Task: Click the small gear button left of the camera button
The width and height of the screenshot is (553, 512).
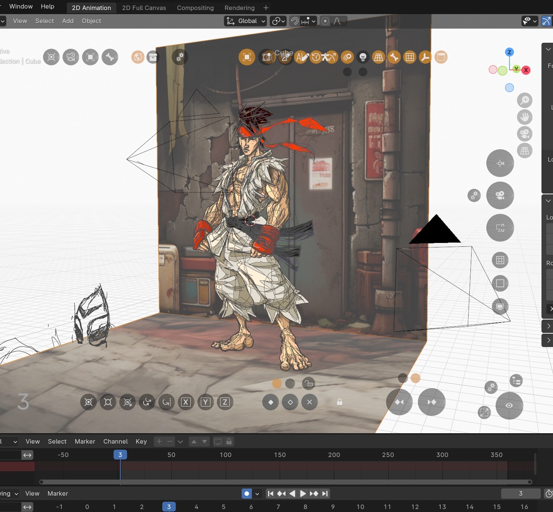Action: click(x=474, y=195)
